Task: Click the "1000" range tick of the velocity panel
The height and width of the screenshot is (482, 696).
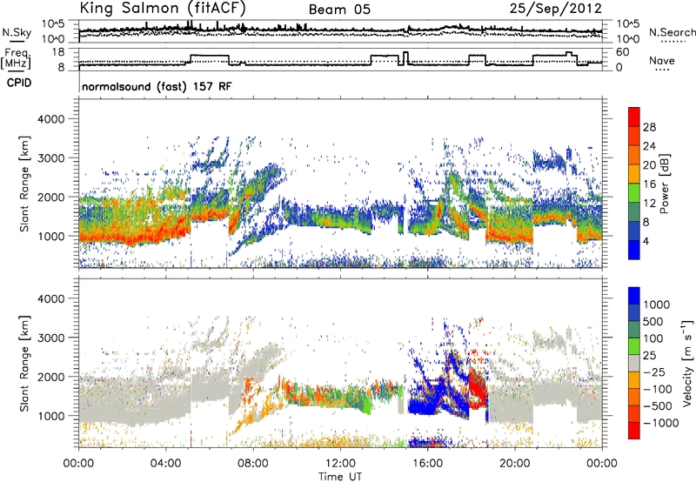Action: coord(50,416)
